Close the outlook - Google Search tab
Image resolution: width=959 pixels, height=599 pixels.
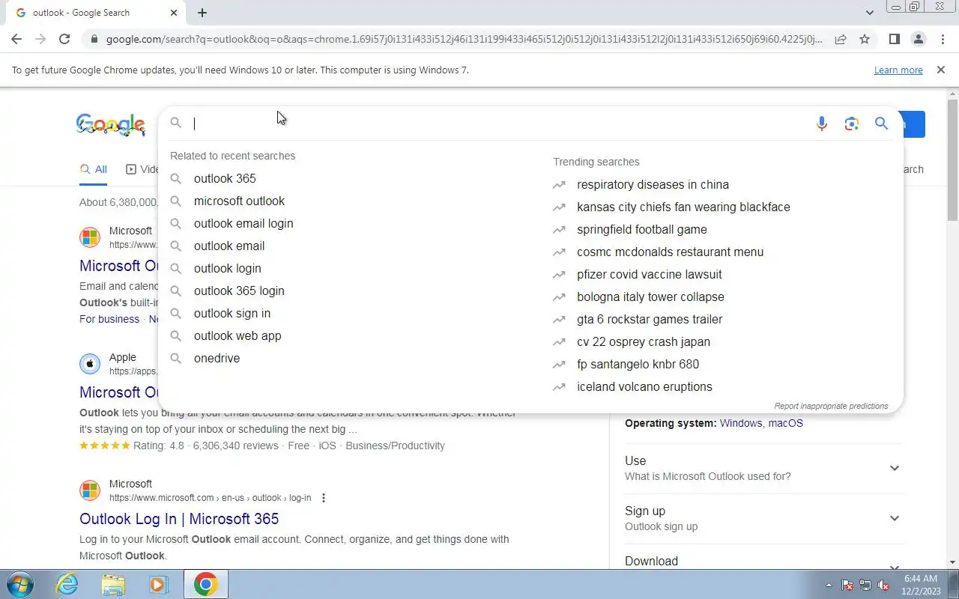tap(174, 13)
